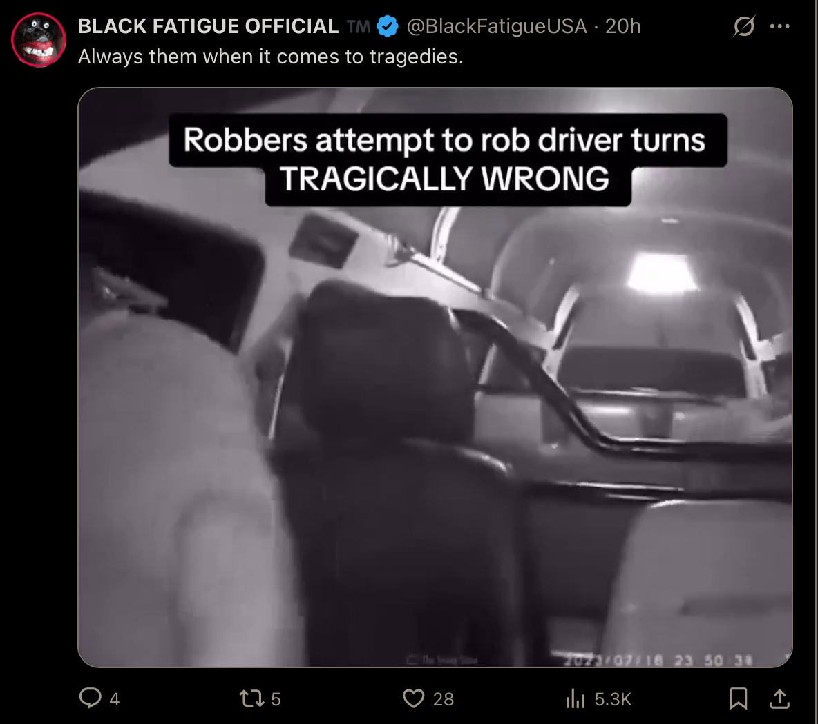The image size is (818, 724).
Task: Click the repost arrows icon
Action: (251, 698)
